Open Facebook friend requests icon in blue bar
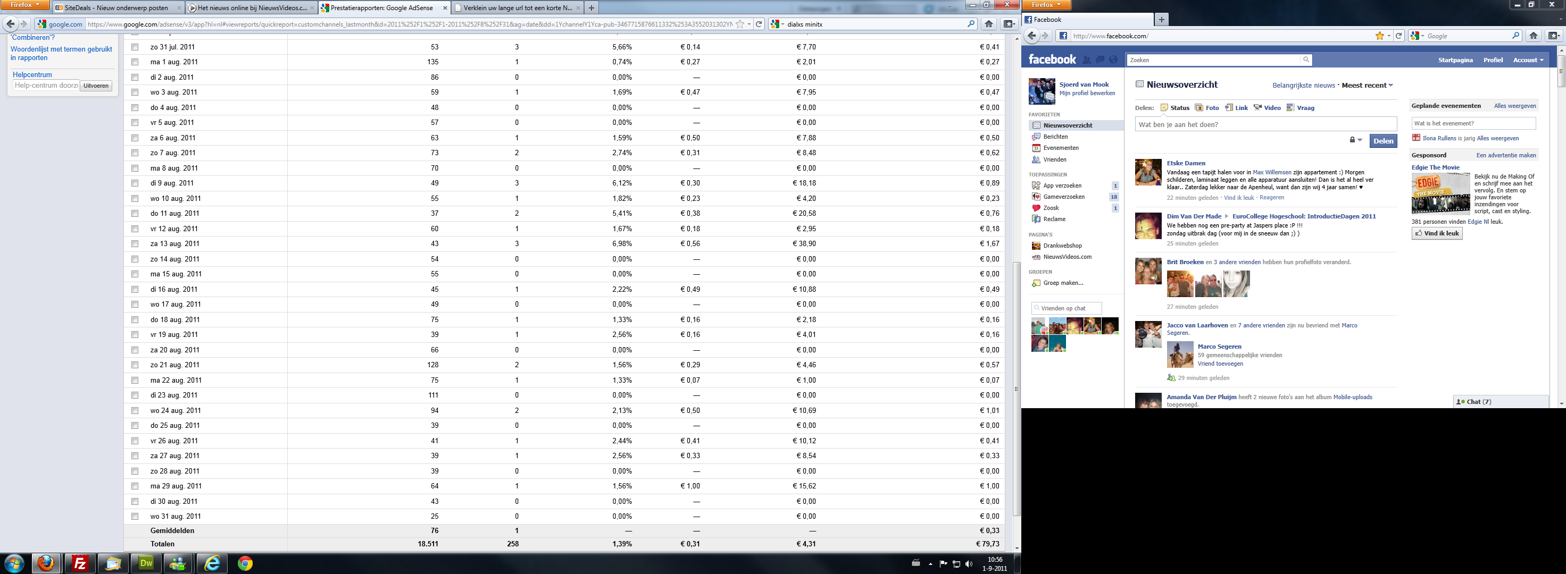Screen dimensions: 1566x574 tap(1087, 60)
